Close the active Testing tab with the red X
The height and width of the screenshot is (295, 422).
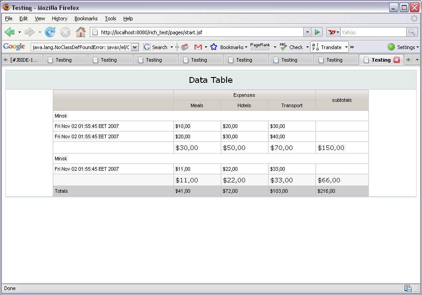(x=397, y=60)
